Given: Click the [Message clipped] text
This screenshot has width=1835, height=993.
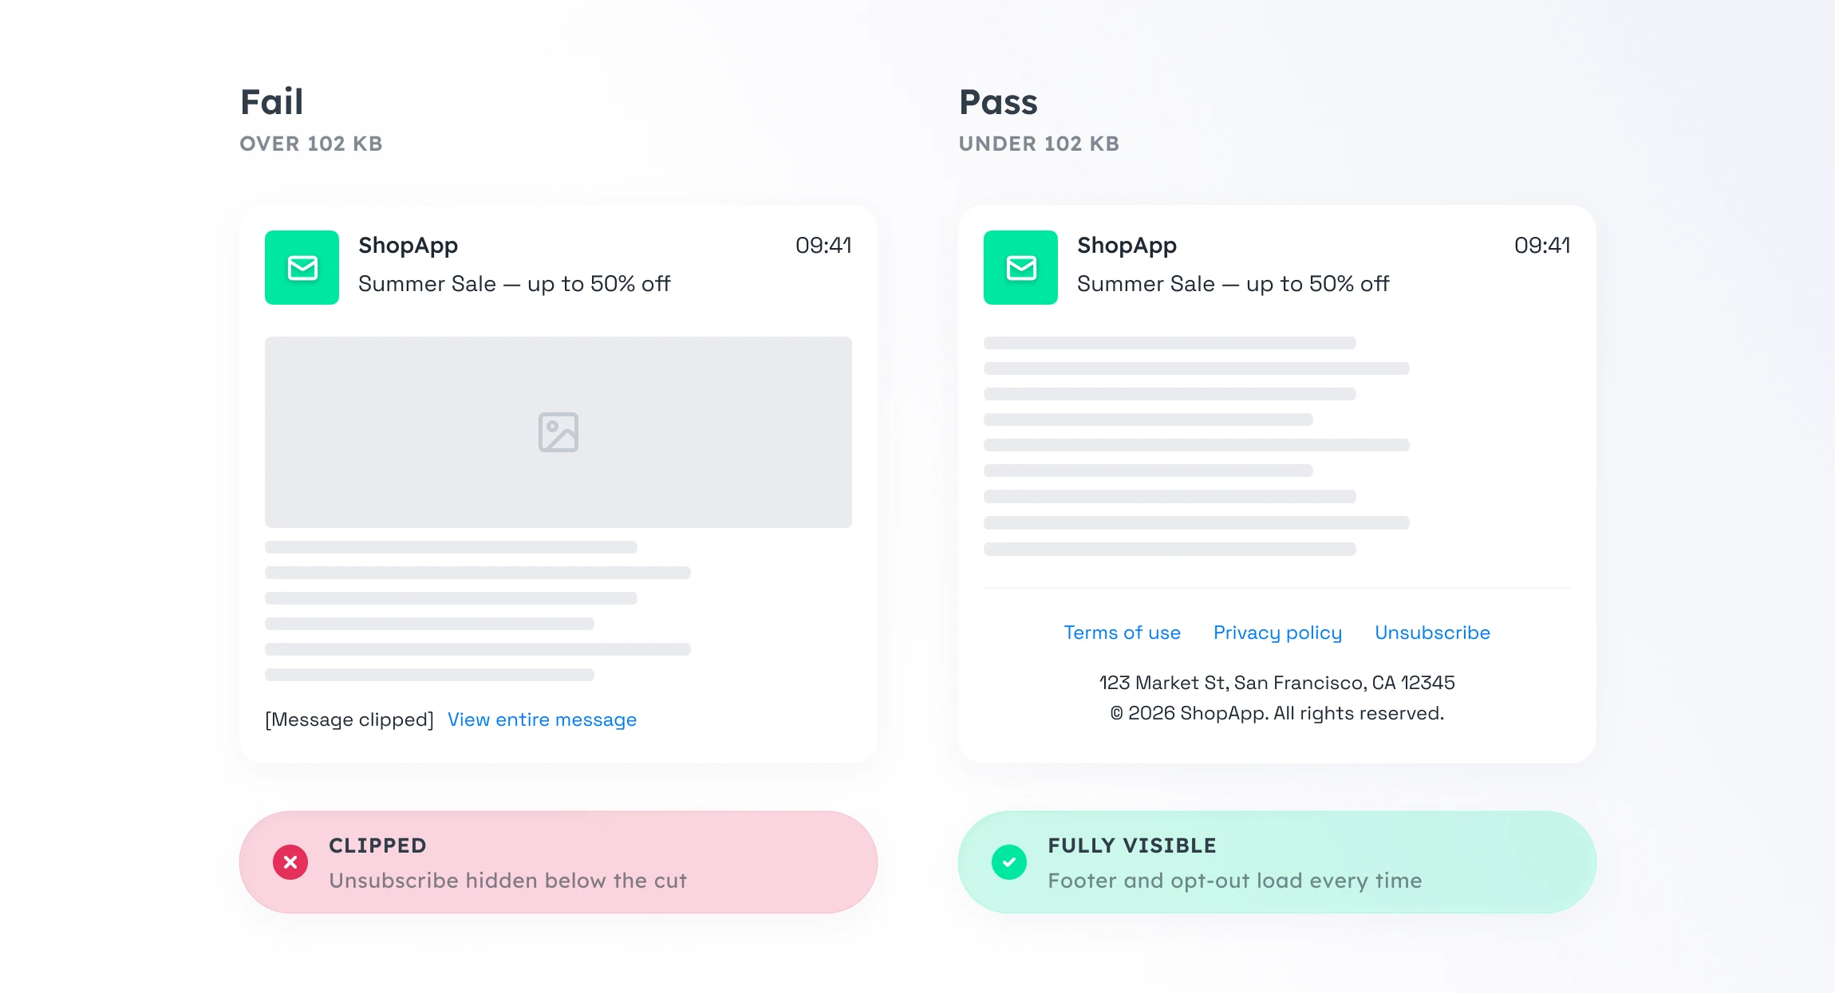Looking at the screenshot, I should [x=349, y=719].
